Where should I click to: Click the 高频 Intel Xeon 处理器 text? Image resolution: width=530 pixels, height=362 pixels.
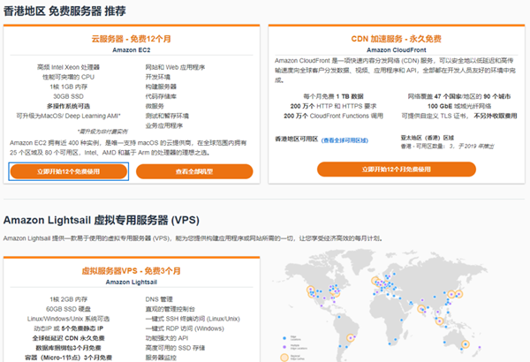click(68, 67)
